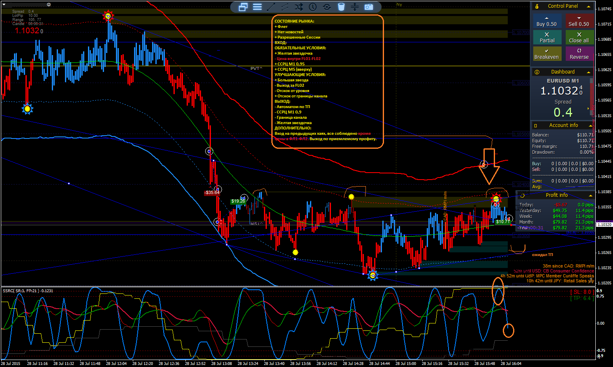The width and height of the screenshot is (613, 367).
Task: Collapse the Dashboard section
Action: coord(589,72)
